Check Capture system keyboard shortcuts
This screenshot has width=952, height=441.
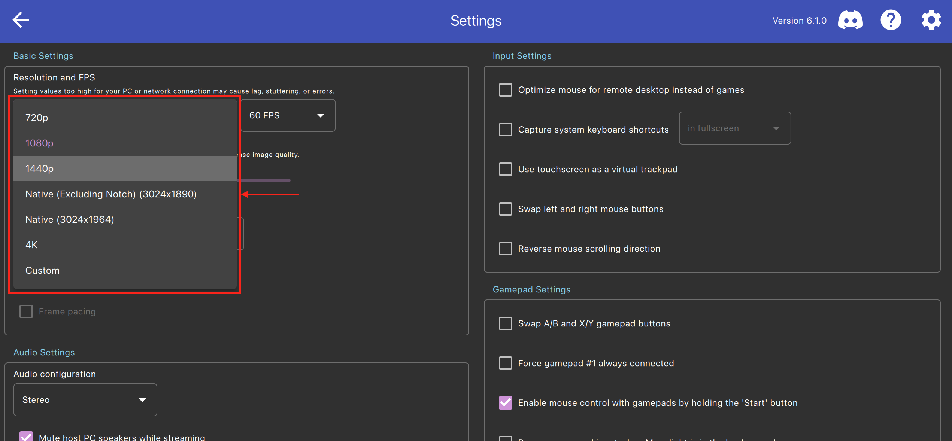pyautogui.click(x=505, y=130)
